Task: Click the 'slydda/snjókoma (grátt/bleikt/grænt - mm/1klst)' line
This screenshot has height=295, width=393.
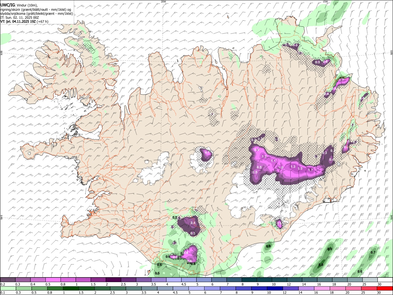Action: (37, 14)
